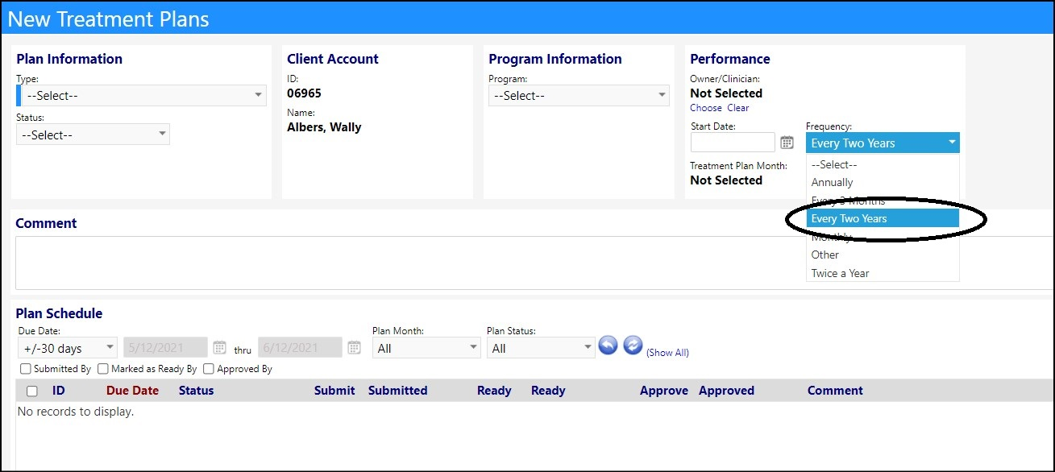Image resolution: width=1055 pixels, height=472 pixels.
Task: Sort by the Approve column header
Action: 664,391
